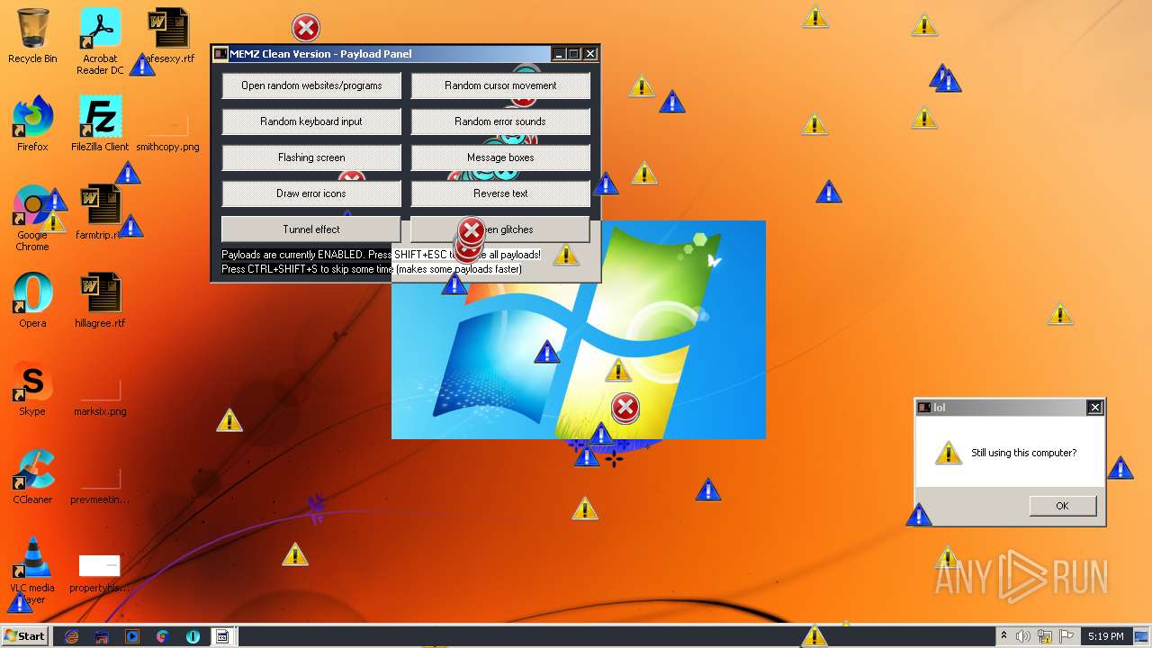The height and width of the screenshot is (648, 1152).
Task: Toggle the Draw error icons payload
Action: [x=311, y=193]
